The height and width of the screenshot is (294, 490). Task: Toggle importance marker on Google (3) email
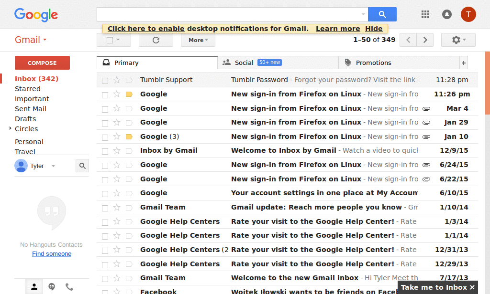coord(129,137)
